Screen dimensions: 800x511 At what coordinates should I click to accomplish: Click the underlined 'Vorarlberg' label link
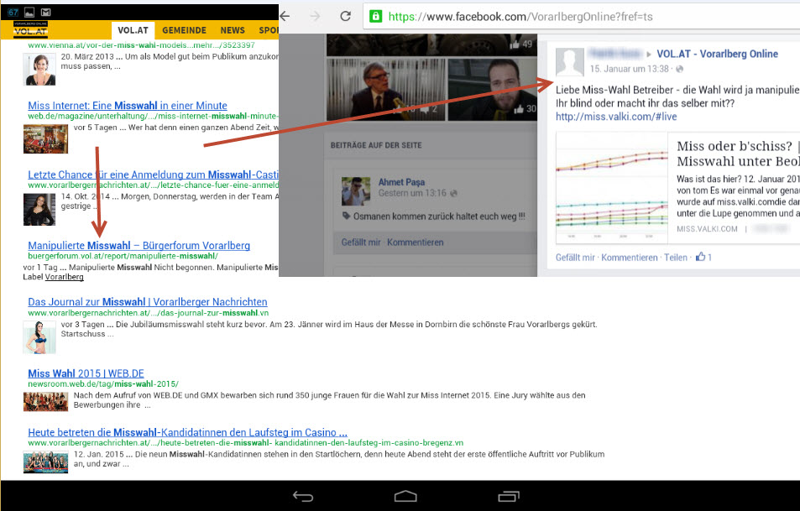click(x=65, y=277)
